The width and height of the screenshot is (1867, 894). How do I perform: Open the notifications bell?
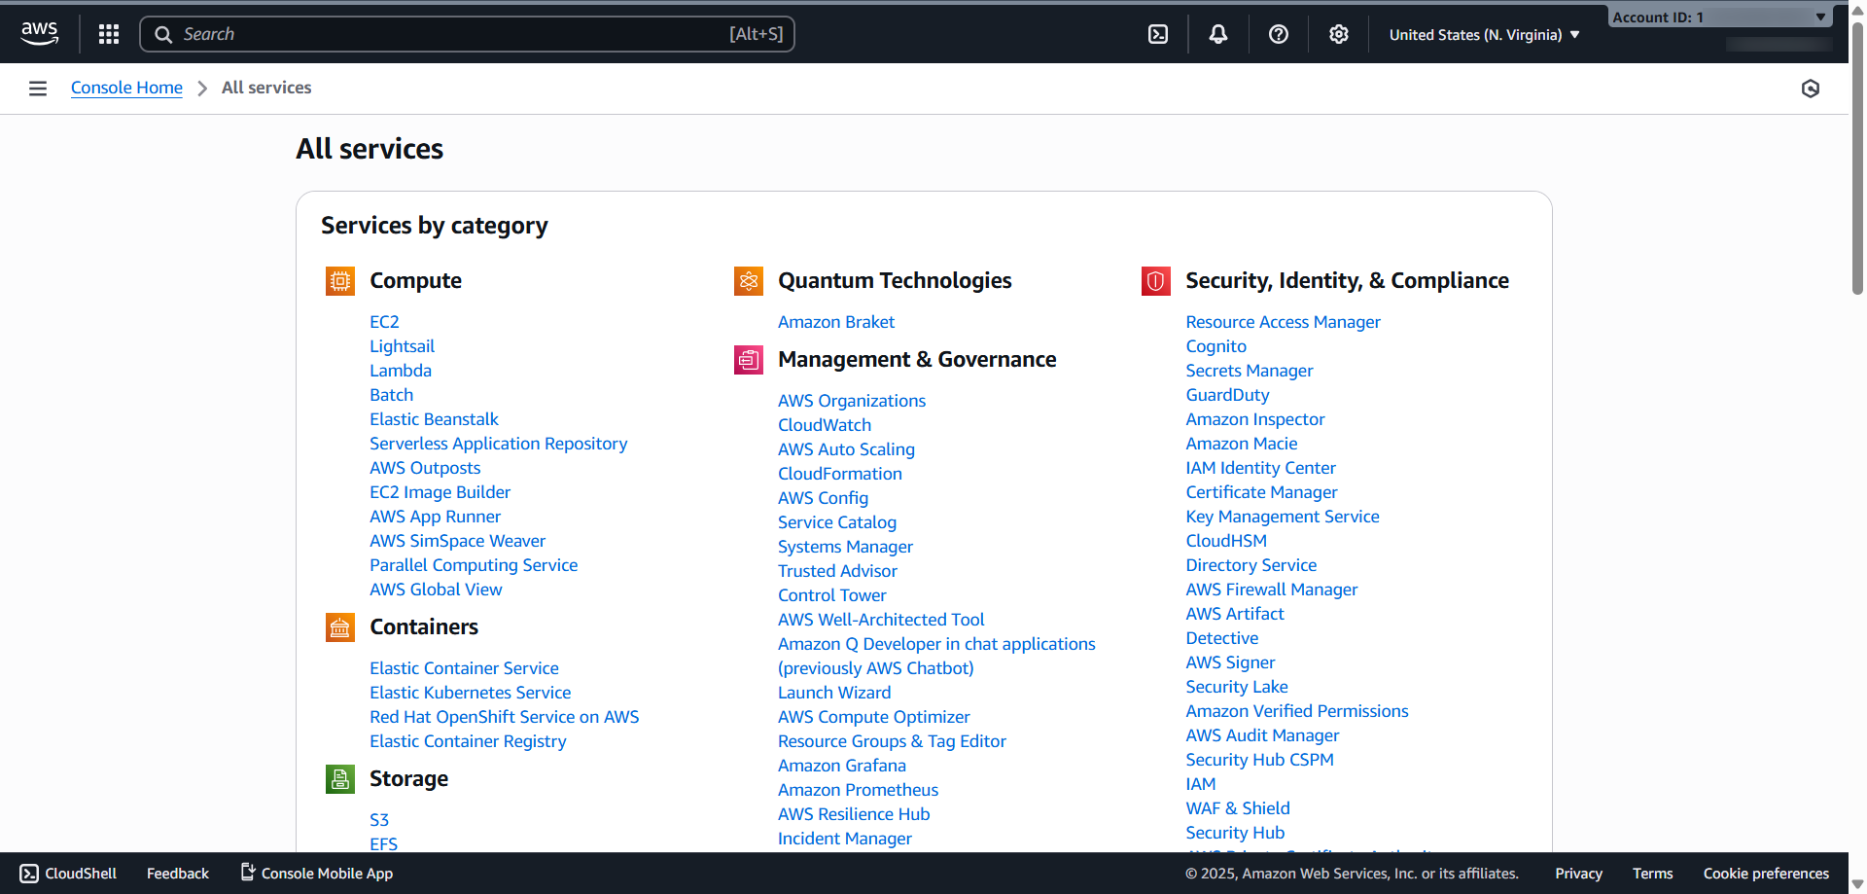tap(1218, 34)
